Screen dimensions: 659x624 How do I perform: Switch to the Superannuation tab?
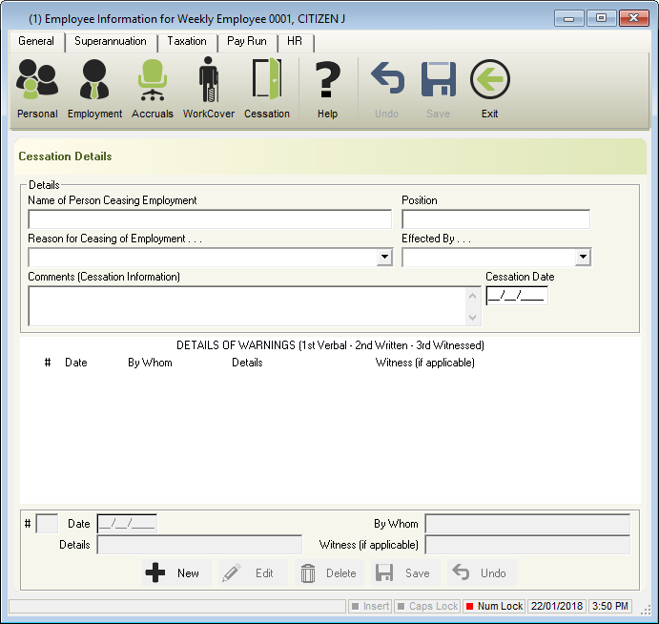(x=111, y=41)
